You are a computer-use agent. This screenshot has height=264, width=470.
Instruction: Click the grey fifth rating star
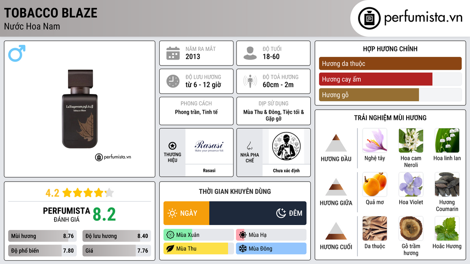point(110,192)
